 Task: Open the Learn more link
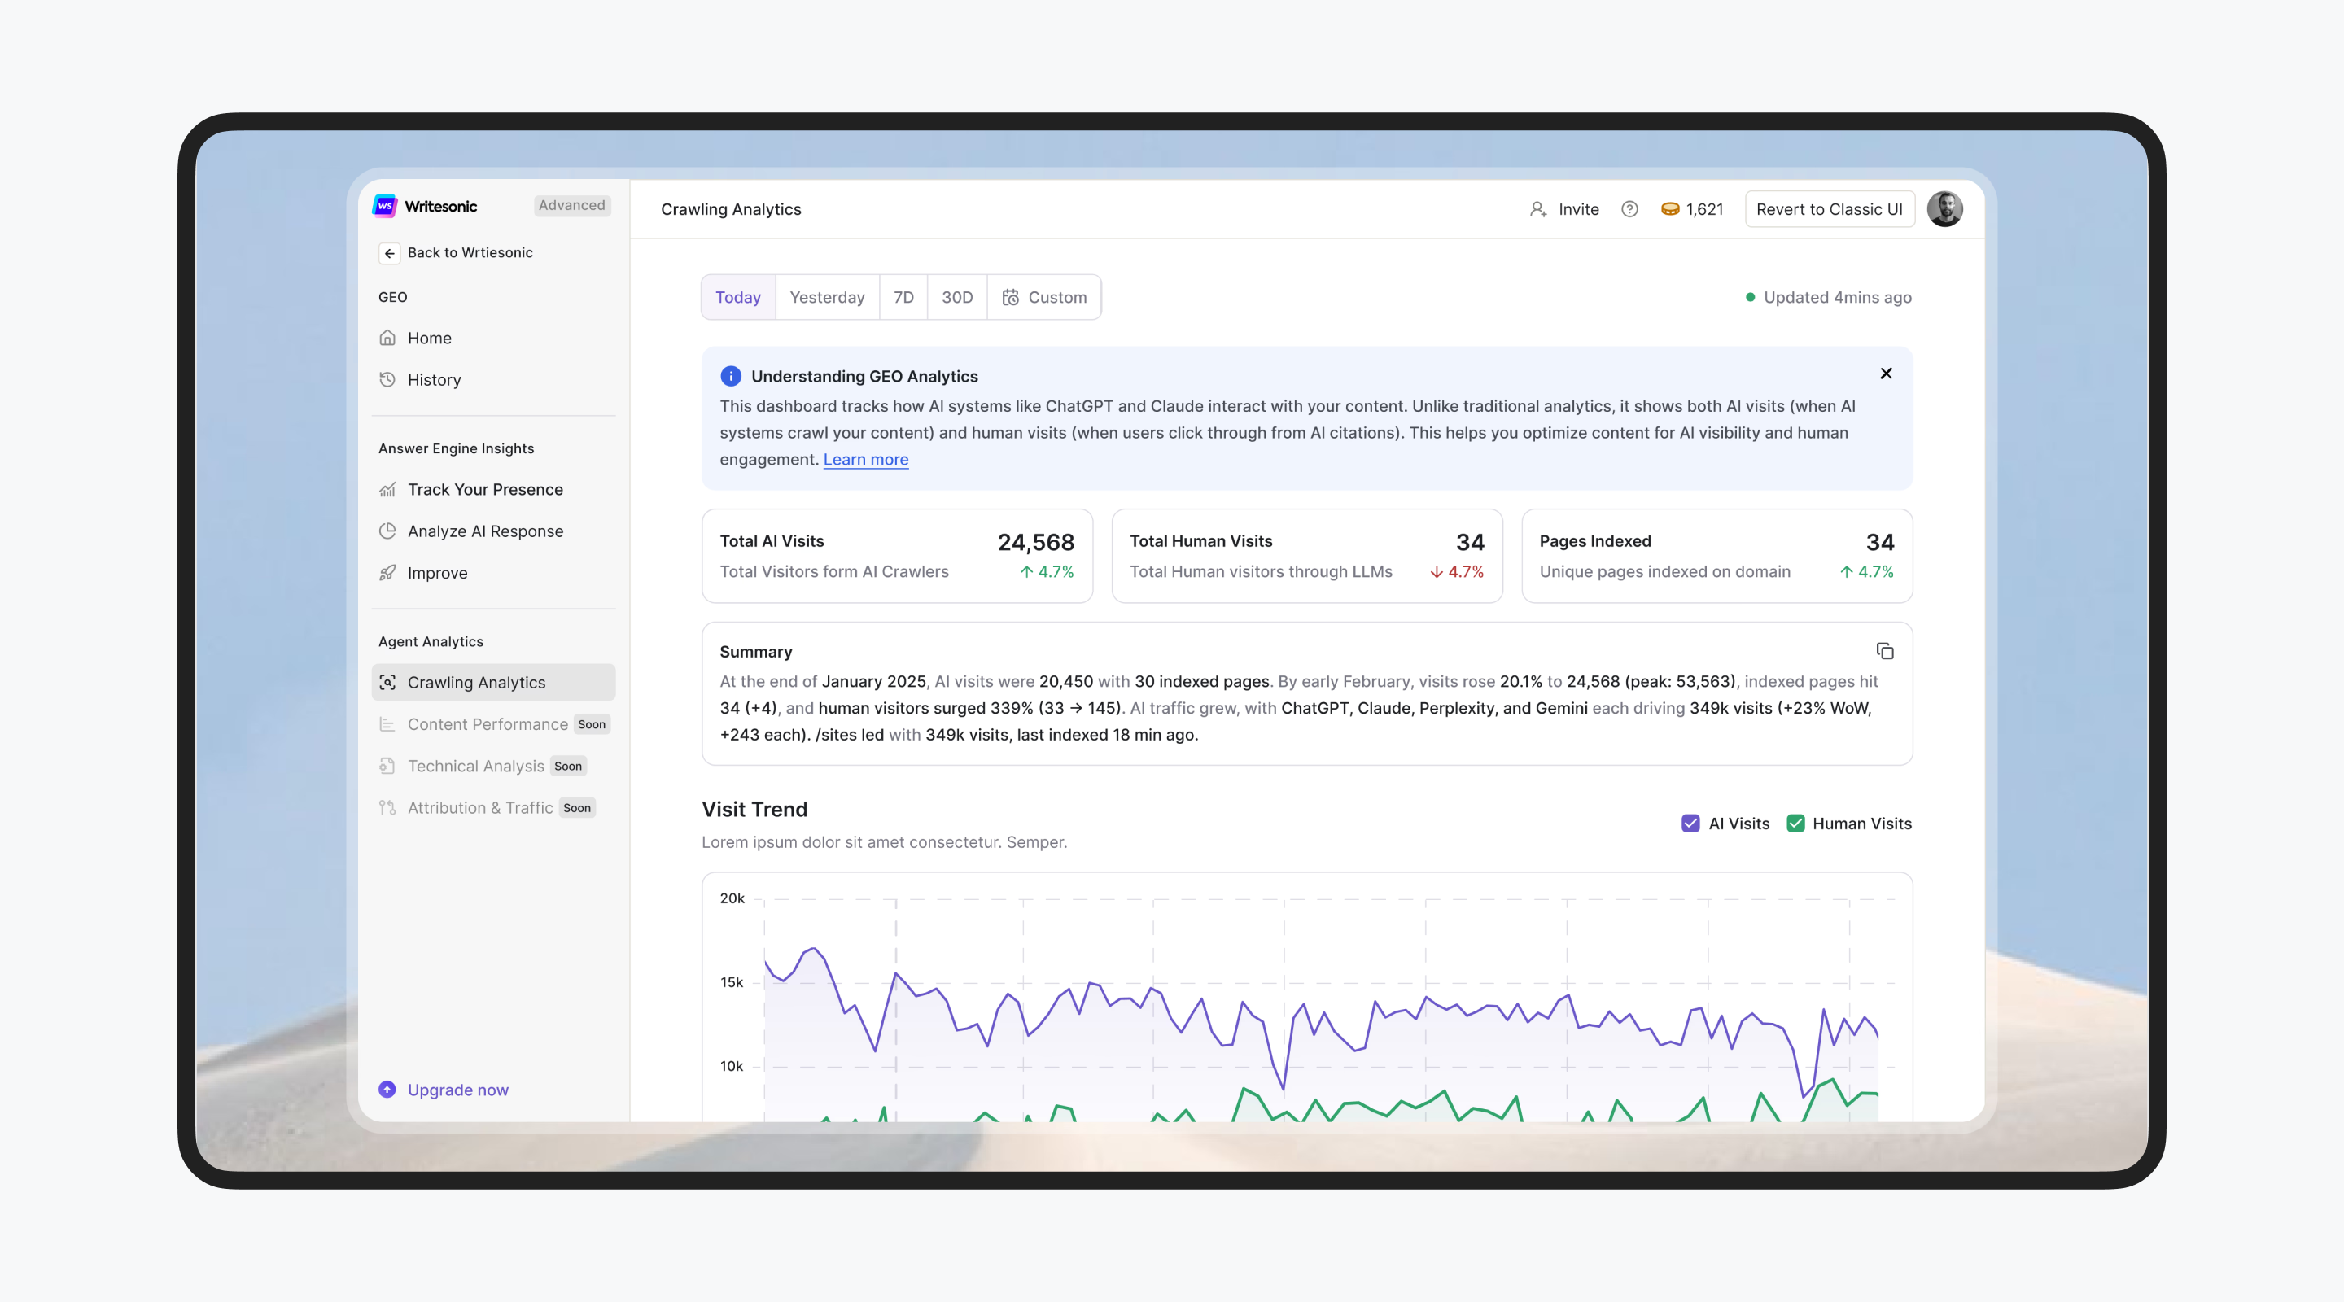[x=864, y=460]
